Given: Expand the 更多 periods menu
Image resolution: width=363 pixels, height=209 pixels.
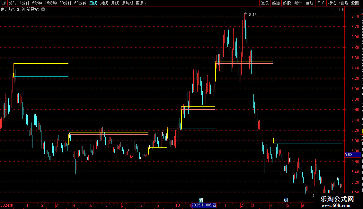Looking at the screenshot, I should coord(141,3).
